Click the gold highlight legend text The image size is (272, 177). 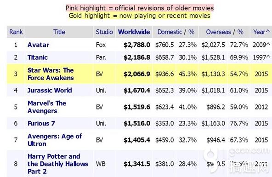click(x=140, y=16)
